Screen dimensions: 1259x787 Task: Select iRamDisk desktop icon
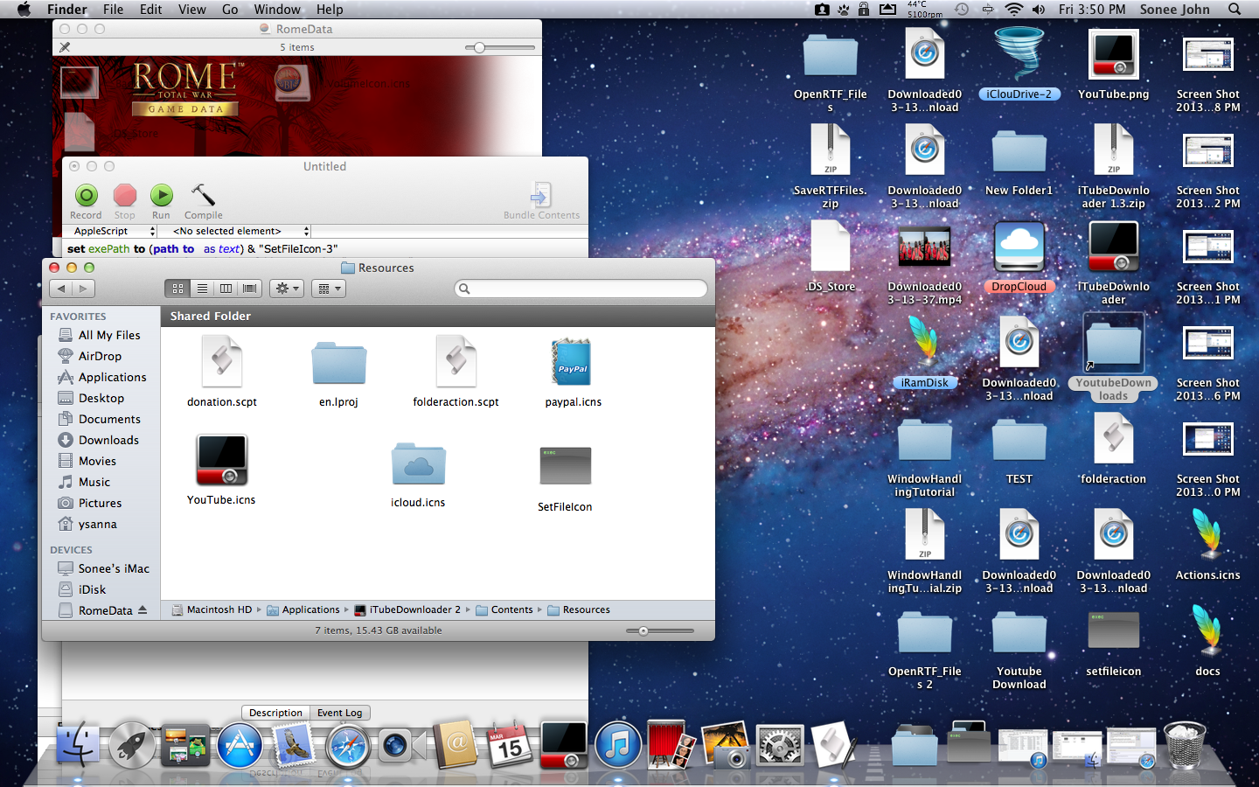(x=925, y=352)
